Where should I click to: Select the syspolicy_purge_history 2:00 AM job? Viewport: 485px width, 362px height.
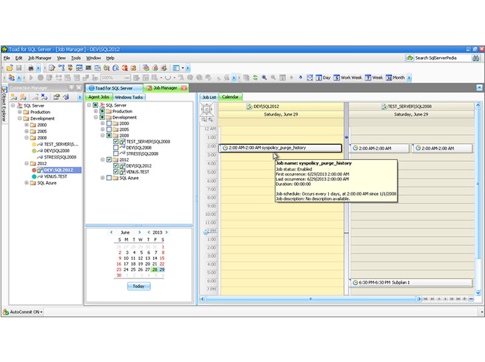click(281, 148)
